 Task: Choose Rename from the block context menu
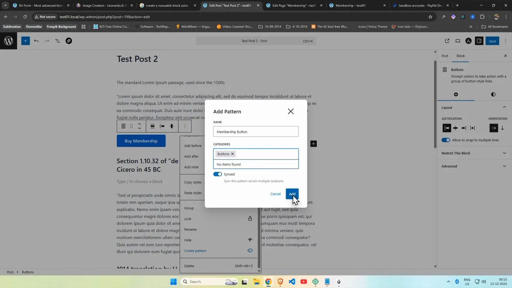click(x=190, y=229)
